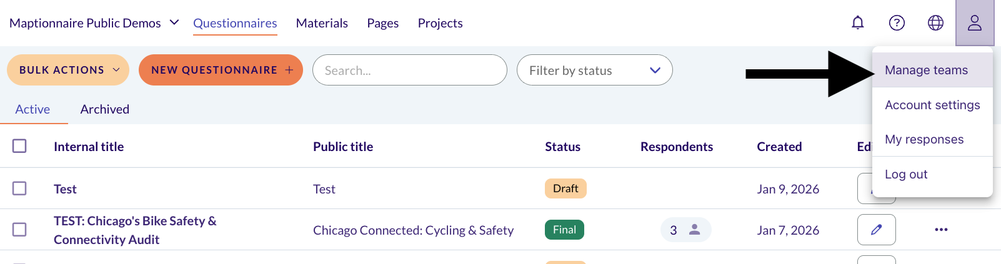Click the Draft status badge for Test
This screenshot has width=1001, height=264.
[565, 188]
